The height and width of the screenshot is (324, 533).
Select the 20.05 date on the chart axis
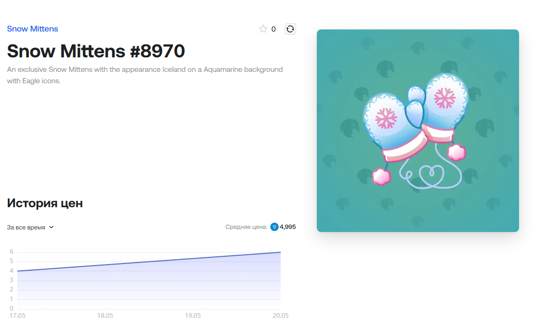[280, 315]
